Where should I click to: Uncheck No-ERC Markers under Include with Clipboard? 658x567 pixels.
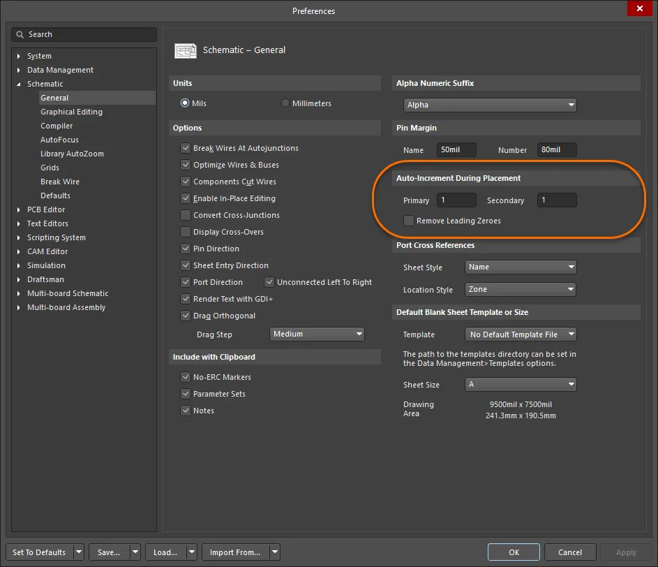[186, 377]
